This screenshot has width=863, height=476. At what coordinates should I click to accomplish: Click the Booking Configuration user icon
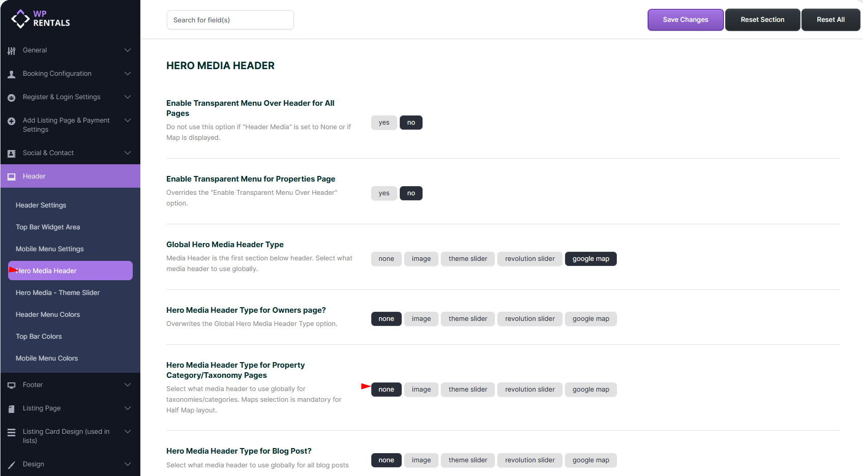coord(11,74)
